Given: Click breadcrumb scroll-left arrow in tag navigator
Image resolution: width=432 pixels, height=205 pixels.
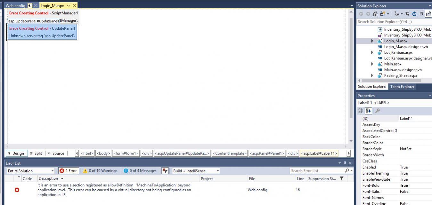Looking at the screenshot, I should tap(77, 154).
